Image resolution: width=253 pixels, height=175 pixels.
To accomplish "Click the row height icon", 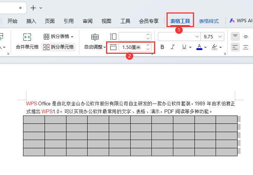I will 113,47.
